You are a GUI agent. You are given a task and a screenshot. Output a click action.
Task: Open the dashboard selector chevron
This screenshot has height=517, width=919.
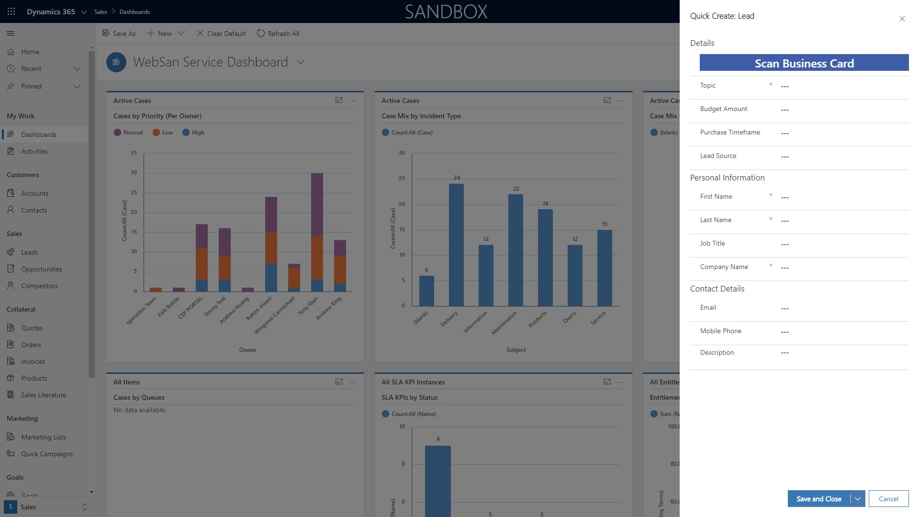pyautogui.click(x=301, y=62)
